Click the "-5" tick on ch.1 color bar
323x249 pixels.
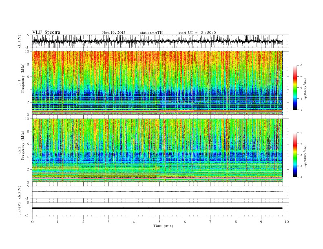pos(301,88)
